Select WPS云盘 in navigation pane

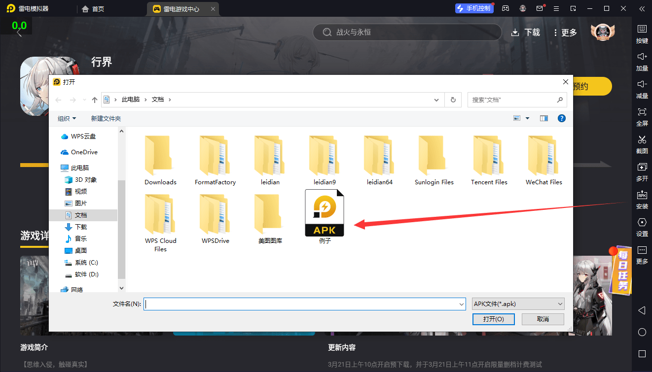pos(79,136)
